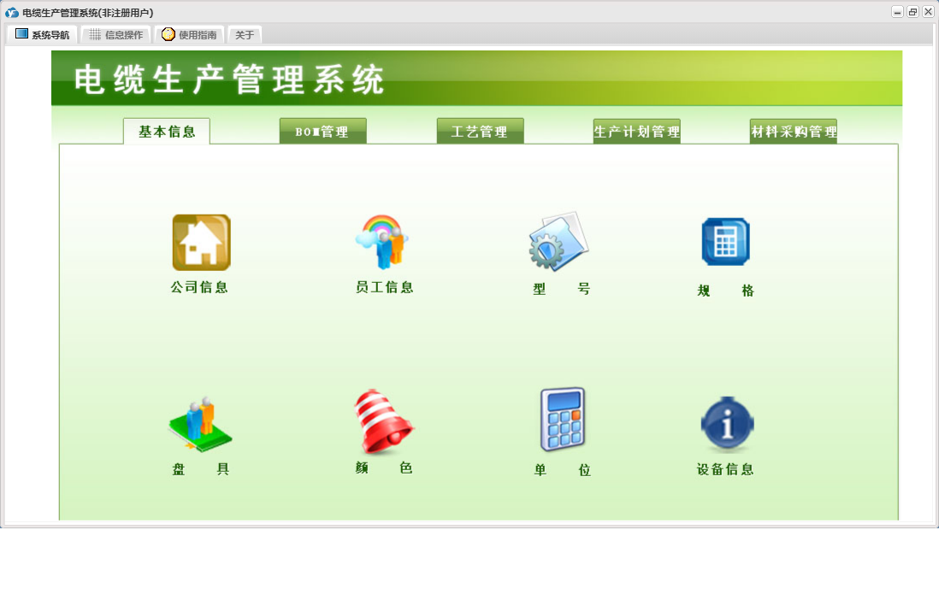Viewport: 939px width, 612px height.
Task: Click the 设备信息 text label
Action: (725, 469)
